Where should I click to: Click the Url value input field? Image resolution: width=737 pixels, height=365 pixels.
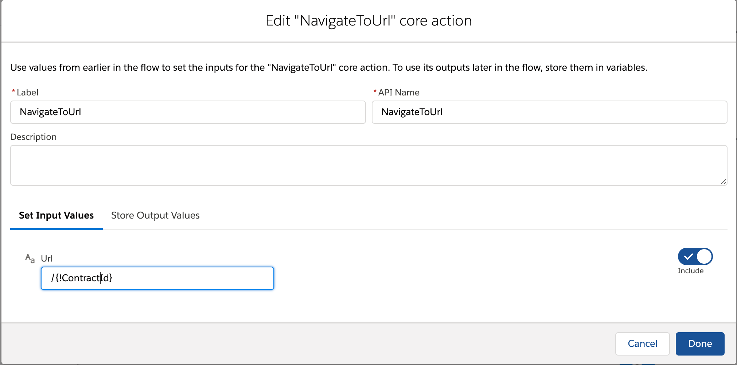[157, 278]
